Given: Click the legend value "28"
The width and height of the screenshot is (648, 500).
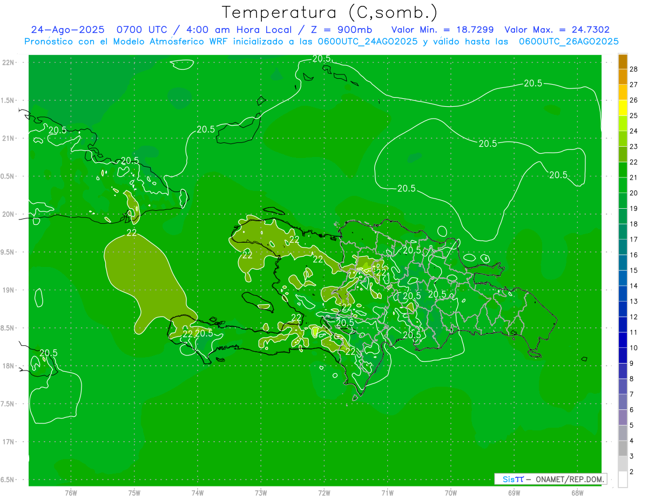Looking at the screenshot, I should (633, 69).
